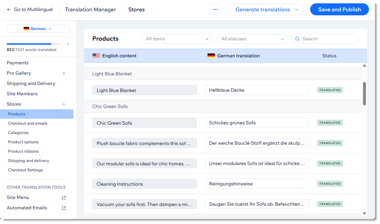
Task: Go to Shipping and Delivery section
Action: [x=31, y=83]
